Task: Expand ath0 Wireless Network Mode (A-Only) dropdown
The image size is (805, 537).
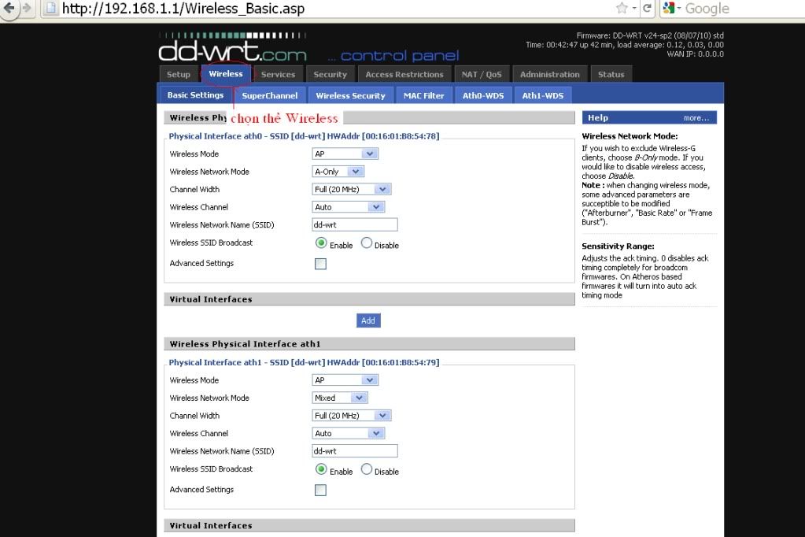Action: tap(338, 172)
